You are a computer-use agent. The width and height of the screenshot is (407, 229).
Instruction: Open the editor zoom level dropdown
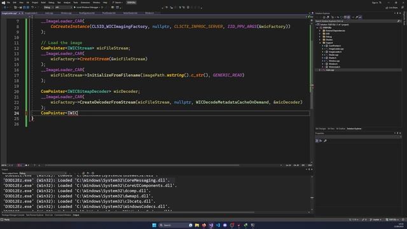pos(6,165)
